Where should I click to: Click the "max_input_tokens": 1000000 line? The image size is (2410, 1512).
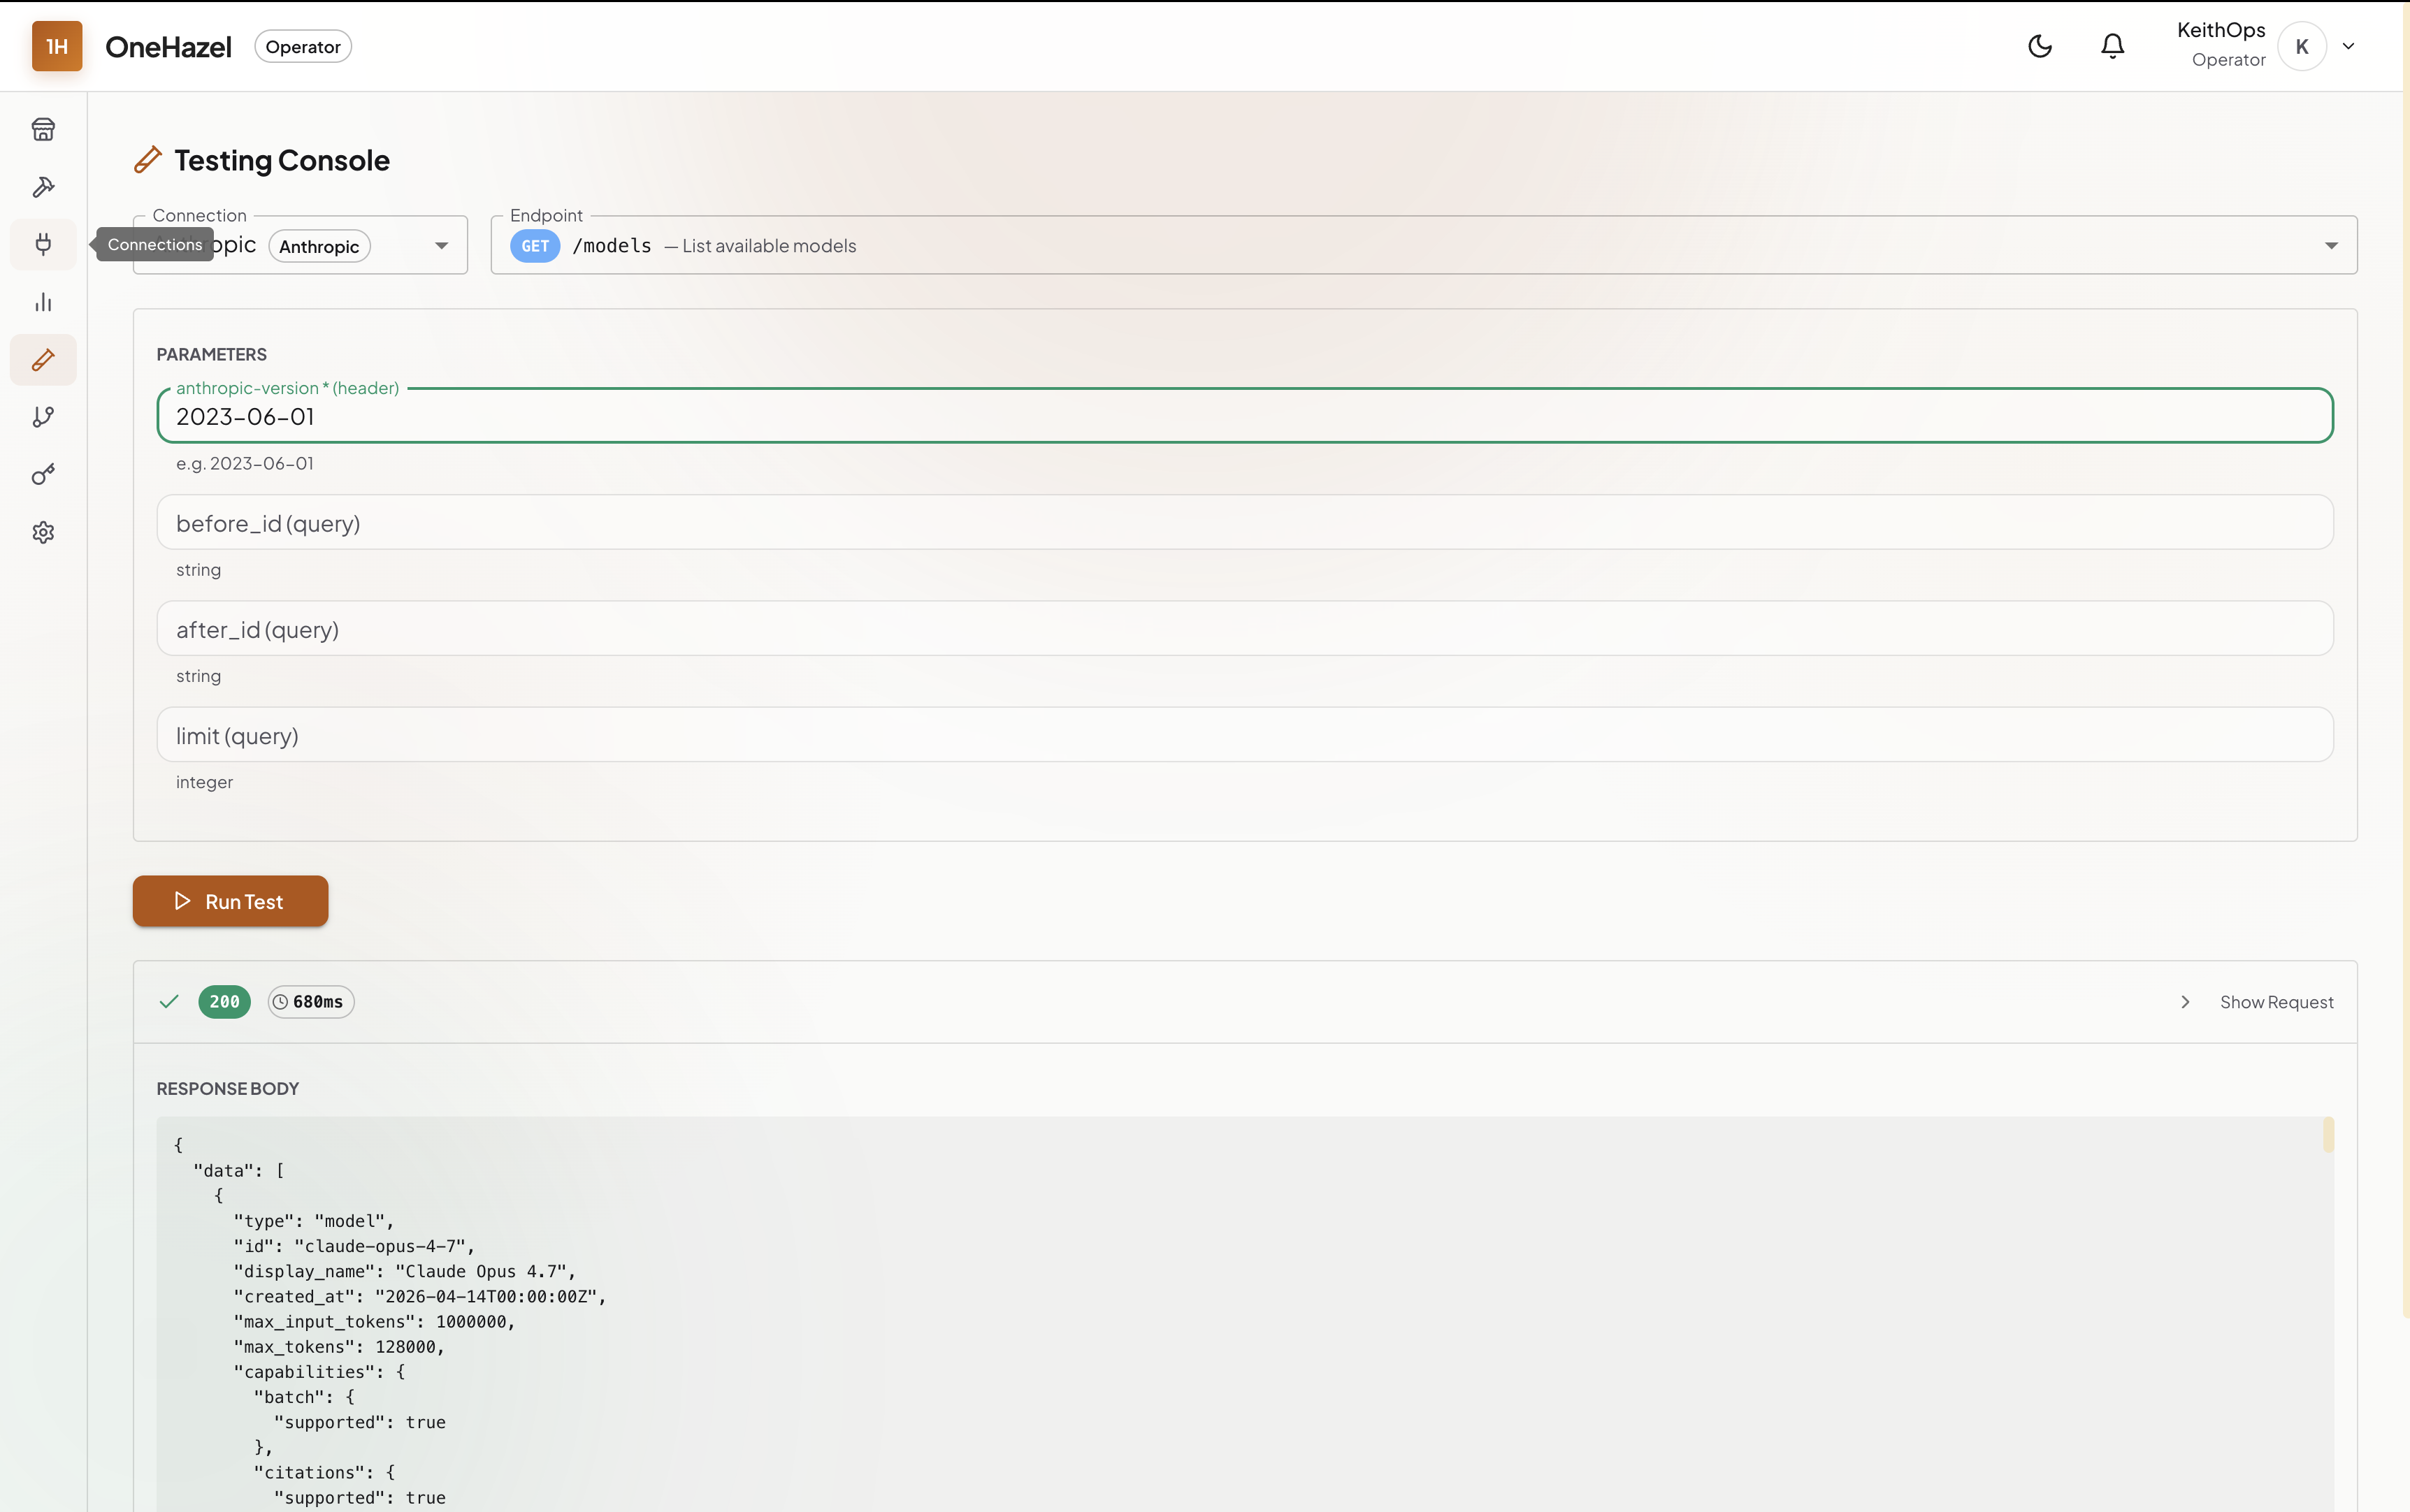[x=374, y=1322]
